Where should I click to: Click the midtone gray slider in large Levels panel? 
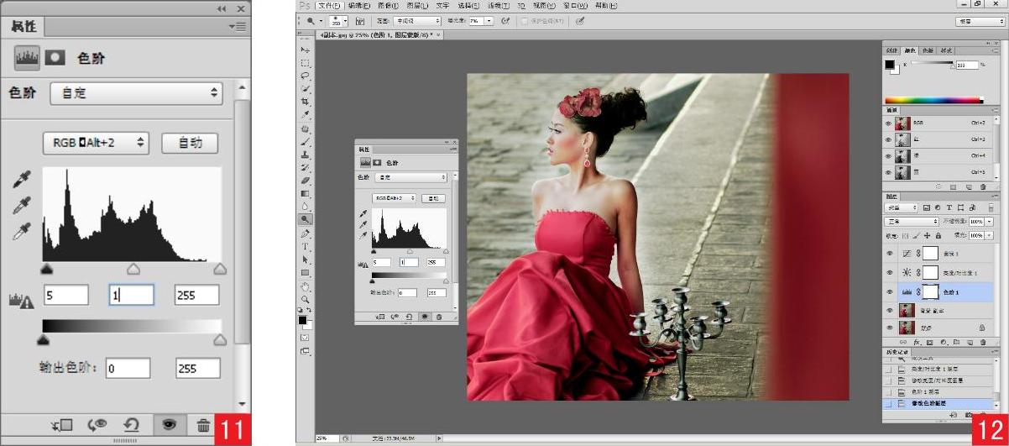[x=133, y=268]
